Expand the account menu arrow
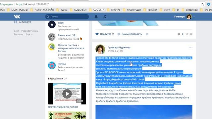212x119 pixels. point(194,17)
